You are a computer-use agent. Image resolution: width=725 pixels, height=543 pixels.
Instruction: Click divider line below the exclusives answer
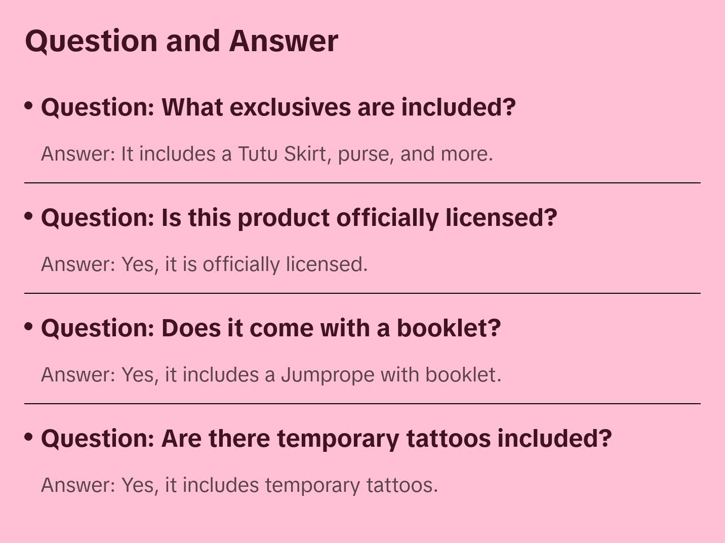coord(362,183)
